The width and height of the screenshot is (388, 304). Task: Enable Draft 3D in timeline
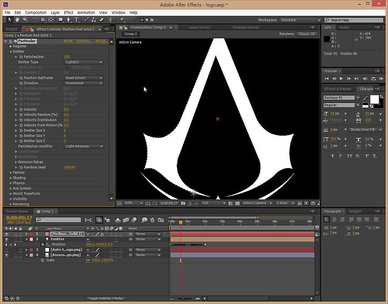point(107,220)
